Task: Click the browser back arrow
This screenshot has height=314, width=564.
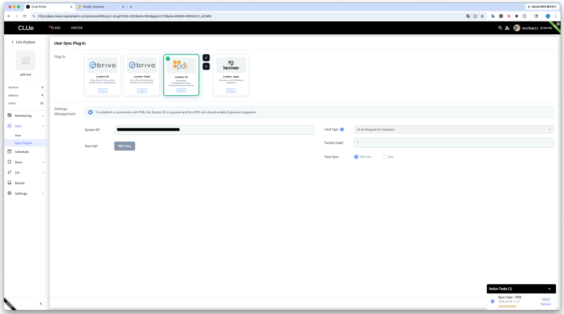Action: click(x=9, y=16)
